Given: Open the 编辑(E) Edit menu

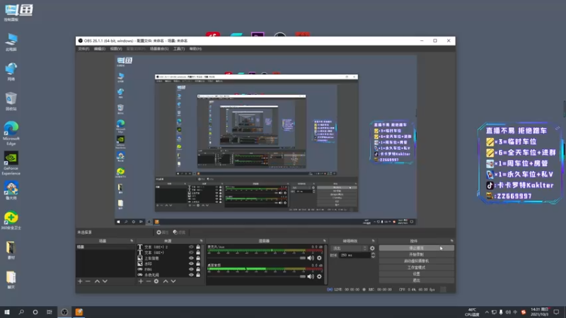Looking at the screenshot, I should pyautogui.click(x=100, y=49).
